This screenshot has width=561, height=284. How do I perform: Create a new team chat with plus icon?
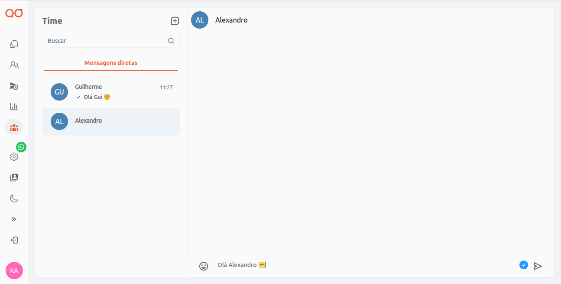click(175, 21)
